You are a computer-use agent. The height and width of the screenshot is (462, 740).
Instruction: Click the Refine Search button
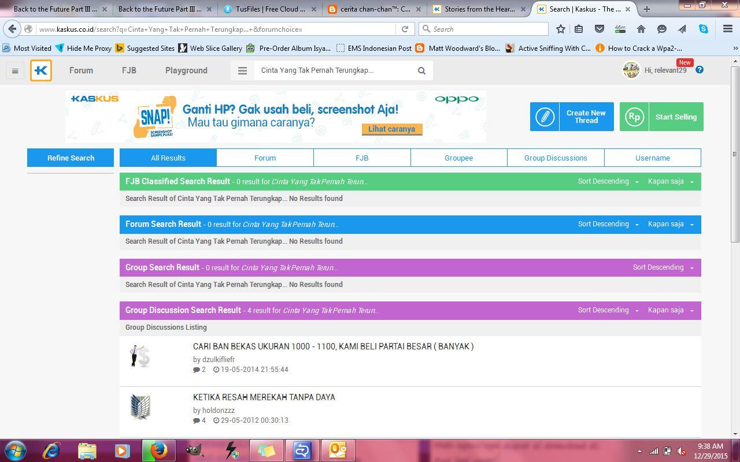pos(71,158)
